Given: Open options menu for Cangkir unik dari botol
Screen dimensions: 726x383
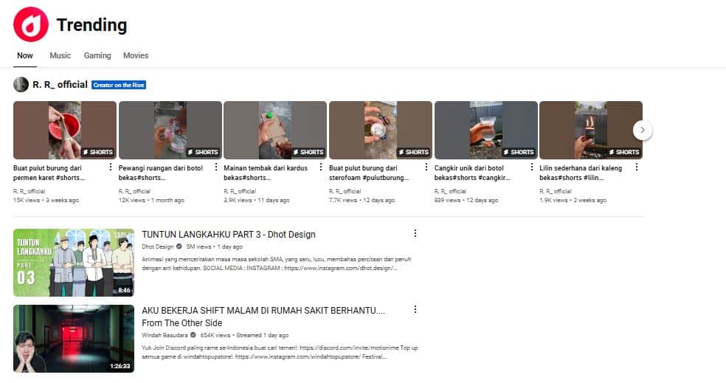Looking at the screenshot, I should point(531,168).
